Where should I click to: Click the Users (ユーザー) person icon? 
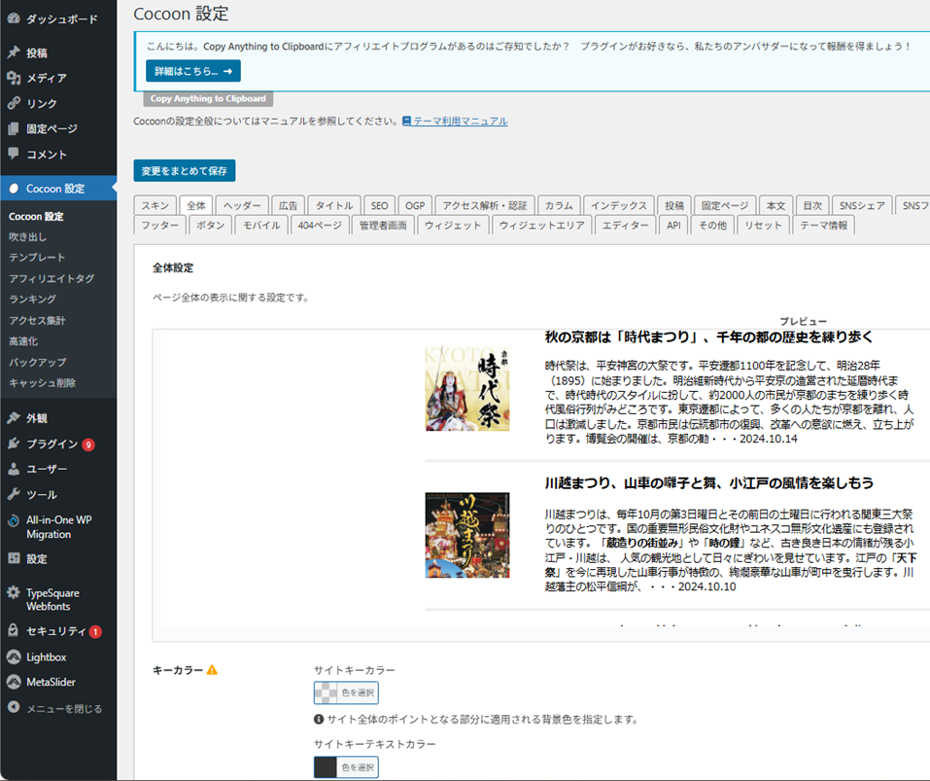(14, 470)
